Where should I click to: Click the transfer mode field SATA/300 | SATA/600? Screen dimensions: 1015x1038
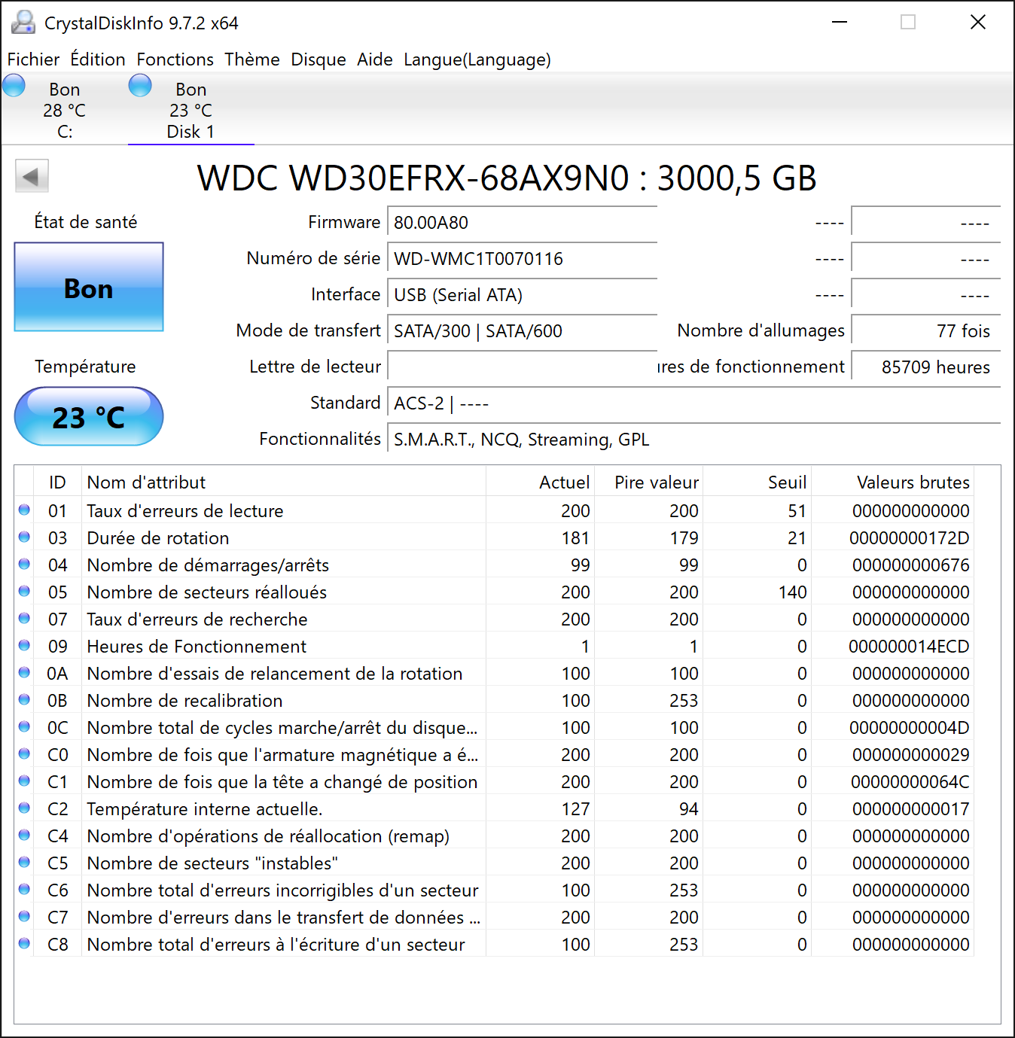point(523,331)
